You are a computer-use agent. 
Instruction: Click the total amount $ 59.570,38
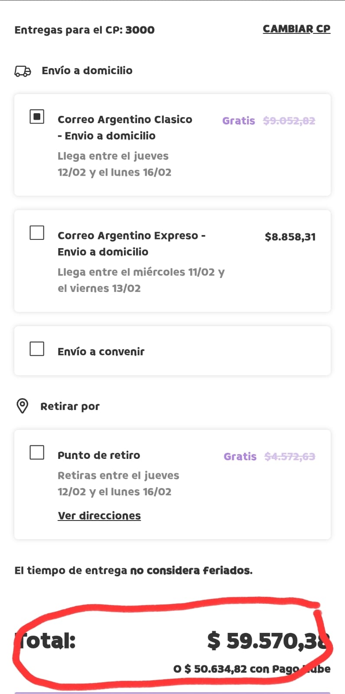[268, 641]
